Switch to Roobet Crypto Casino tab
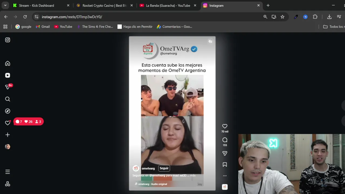 click(104, 5)
